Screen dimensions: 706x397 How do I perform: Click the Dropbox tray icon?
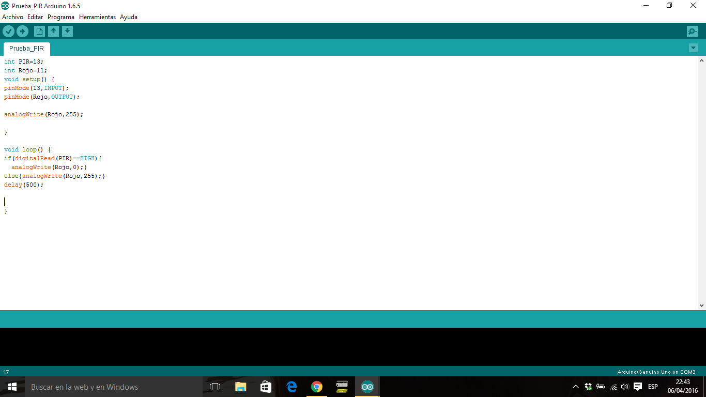pyautogui.click(x=588, y=387)
